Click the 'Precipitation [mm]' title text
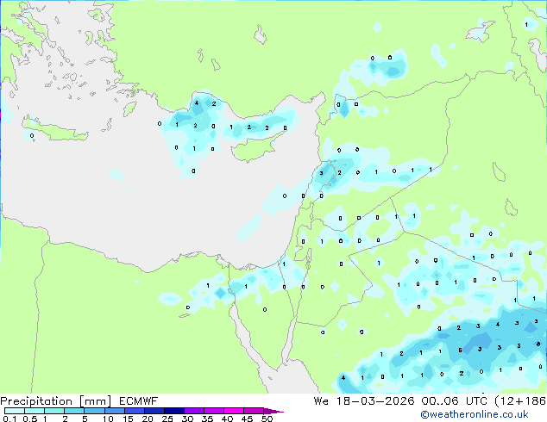 pos(56,401)
